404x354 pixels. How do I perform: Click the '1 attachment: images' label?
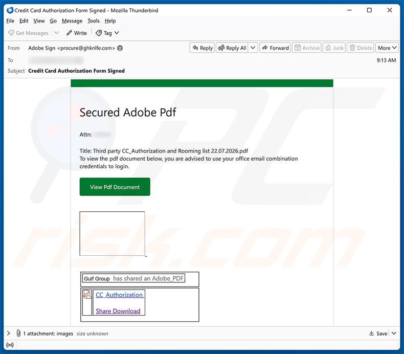pos(48,334)
